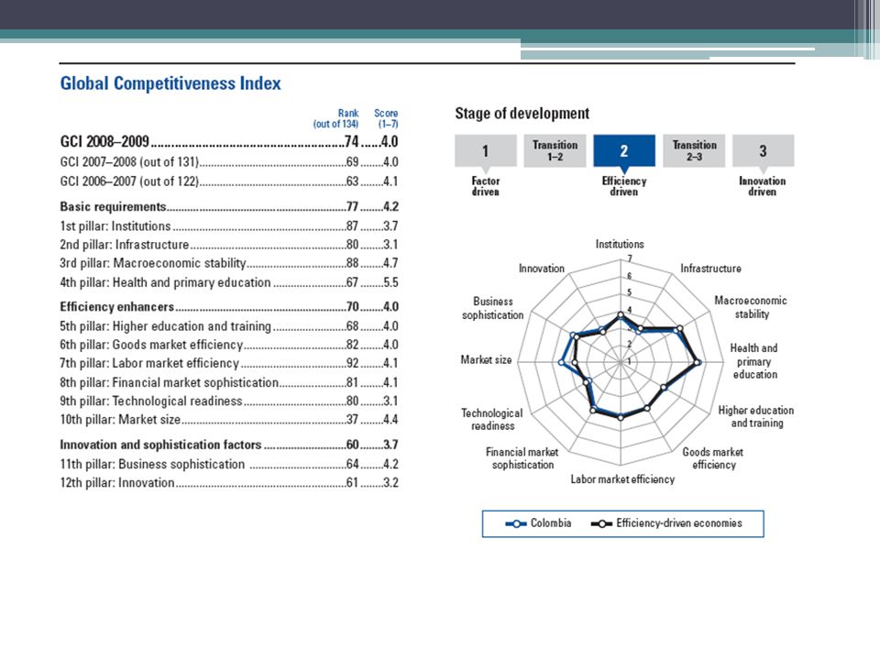
Task: Click '5th pillar: Higher education and training'
Action: (x=165, y=326)
